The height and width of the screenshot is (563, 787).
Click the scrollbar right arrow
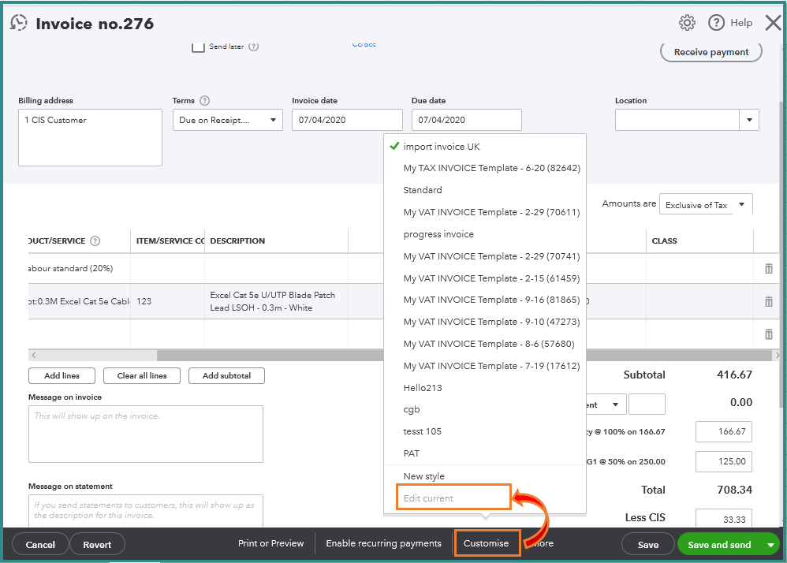click(777, 356)
